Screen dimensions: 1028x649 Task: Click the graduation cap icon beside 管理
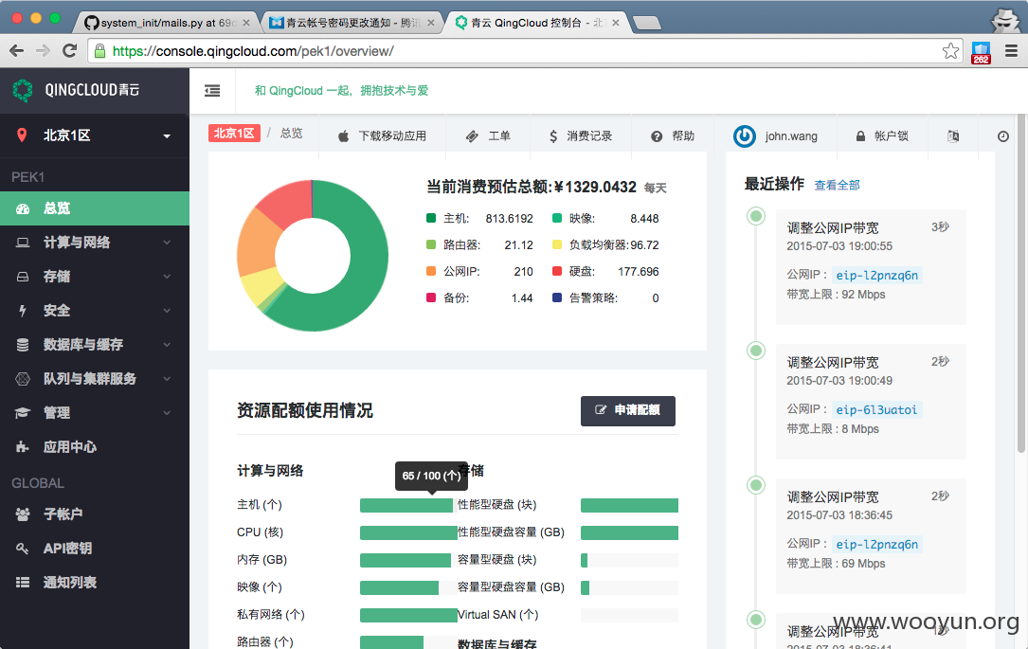23,413
